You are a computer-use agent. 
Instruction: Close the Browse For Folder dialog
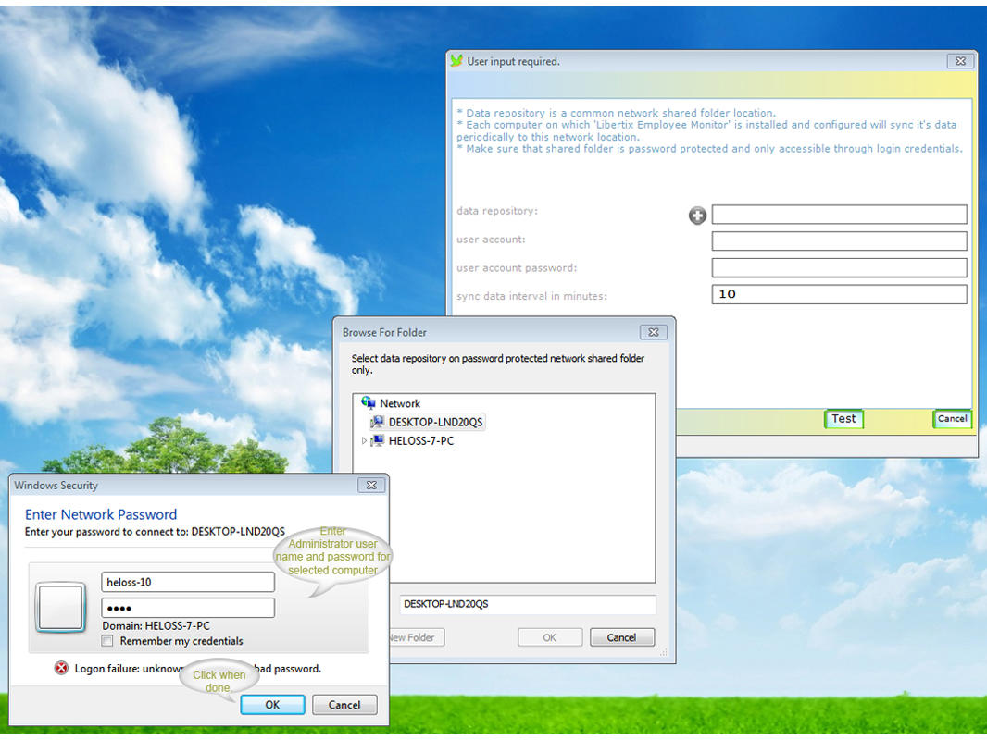[x=654, y=332]
